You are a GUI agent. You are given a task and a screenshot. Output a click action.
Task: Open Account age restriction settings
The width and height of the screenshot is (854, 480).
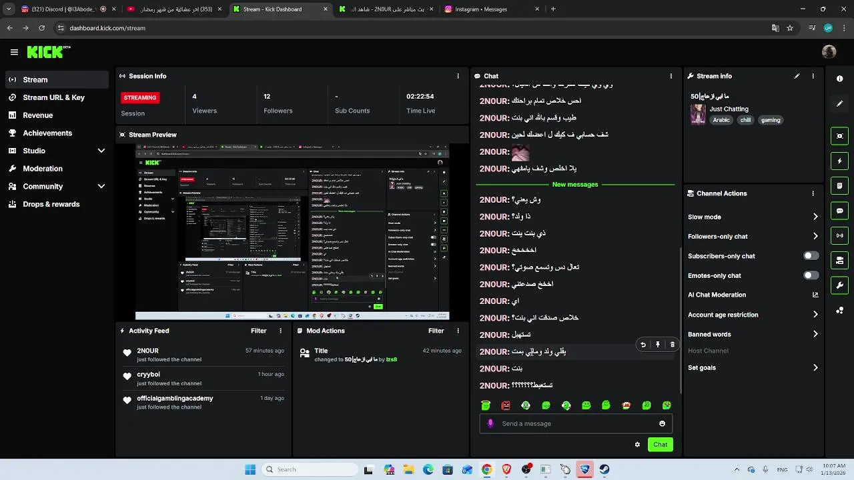coord(753,315)
